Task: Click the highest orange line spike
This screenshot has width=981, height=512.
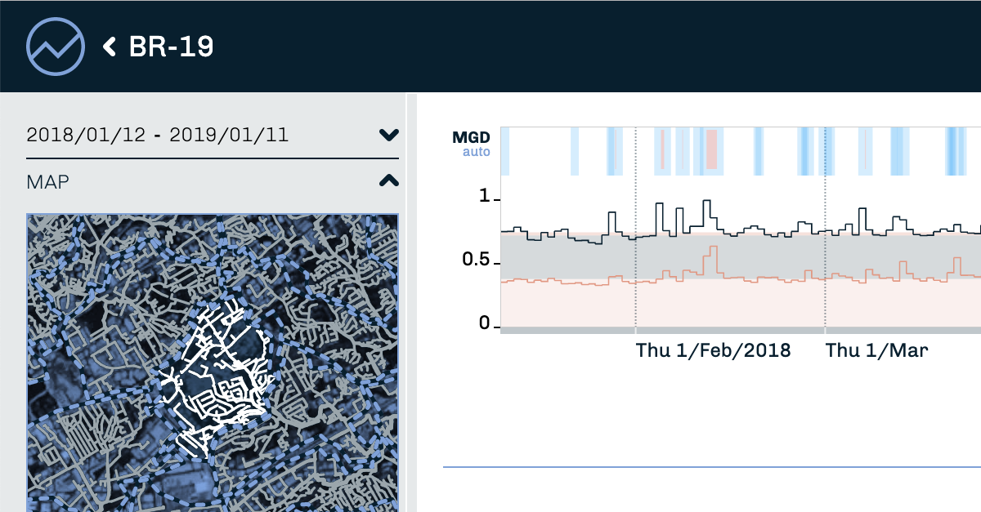Action: (x=713, y=247)
